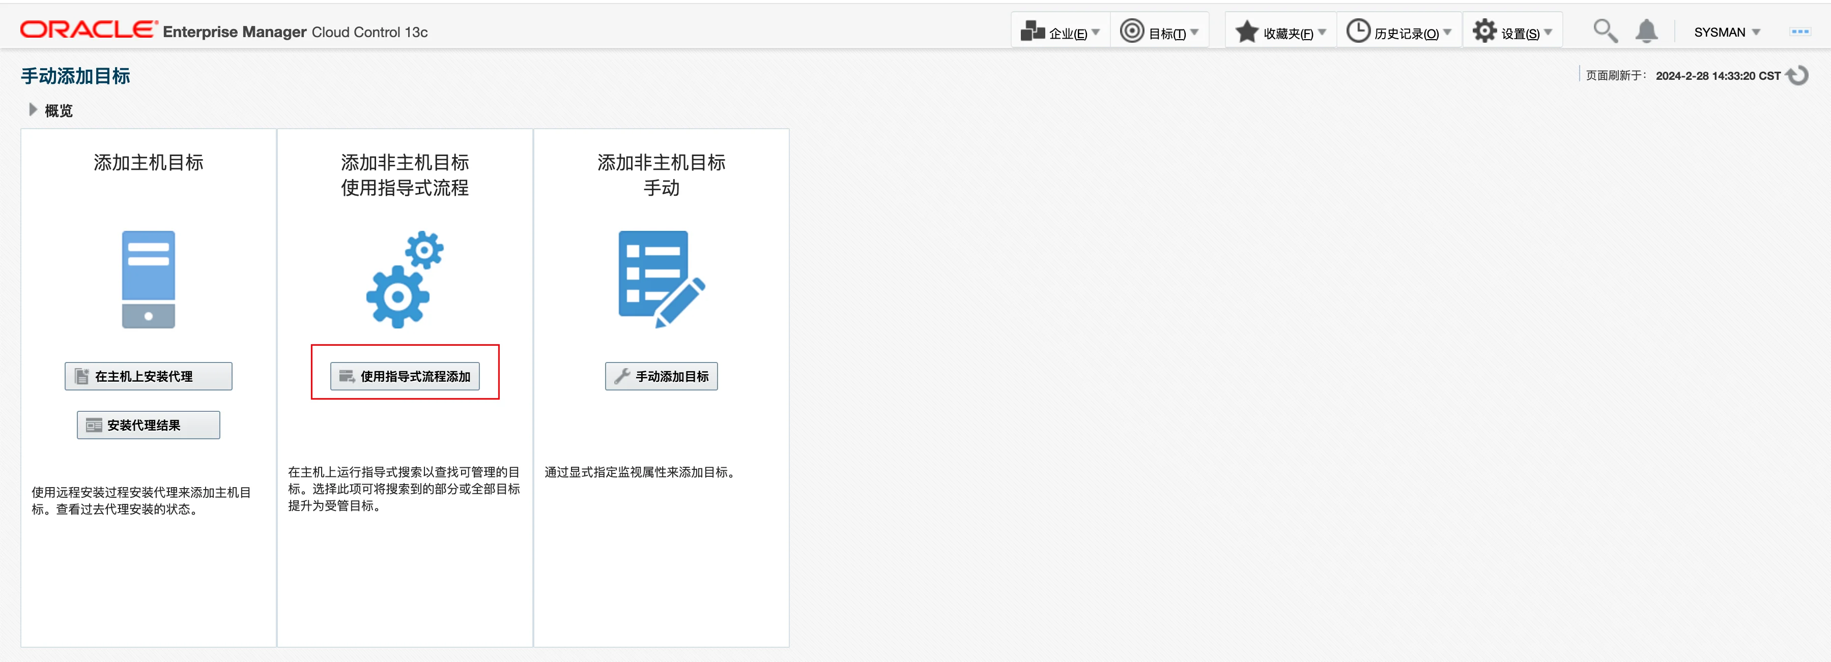Open the notifications bell icon
1831x662 pixels.
click(x=1646, y=31)
